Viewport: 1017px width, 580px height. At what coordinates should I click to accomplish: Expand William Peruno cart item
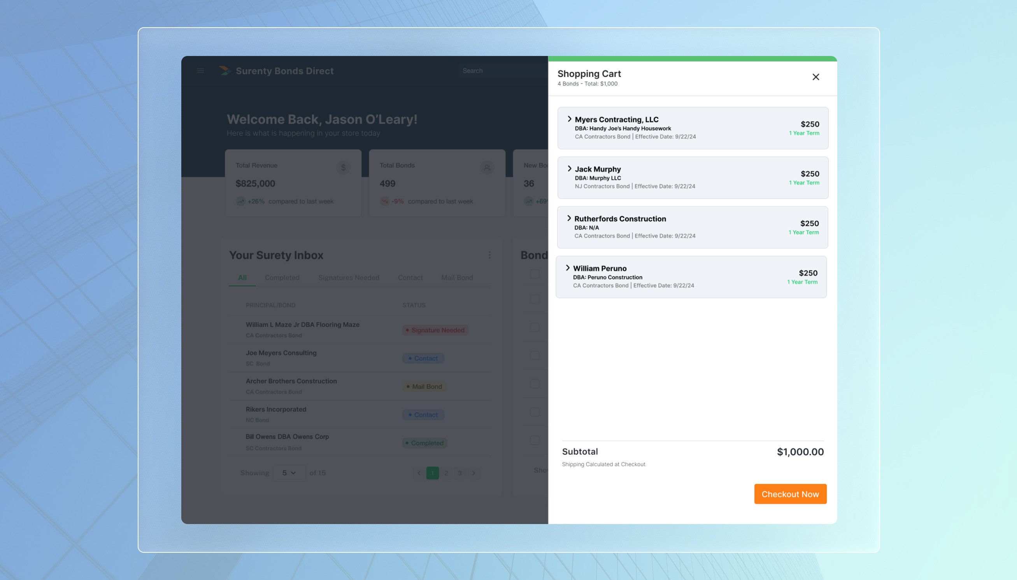[568, 268]
